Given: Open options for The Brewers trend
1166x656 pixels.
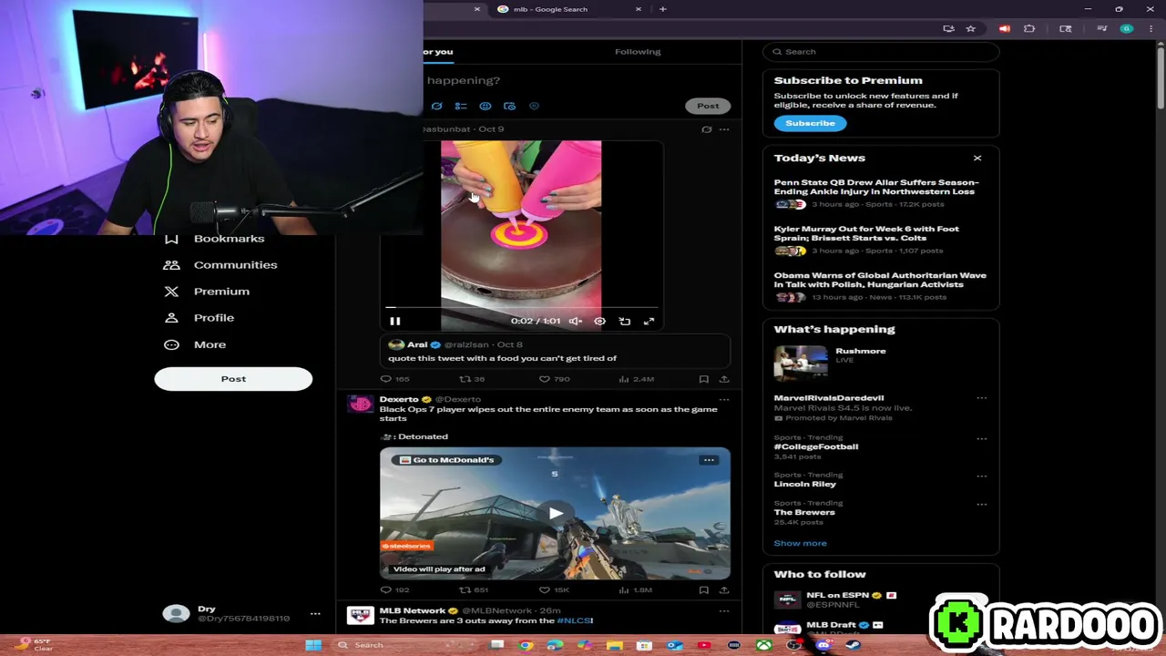Looking at the screenshot, I should click(981, 504).
